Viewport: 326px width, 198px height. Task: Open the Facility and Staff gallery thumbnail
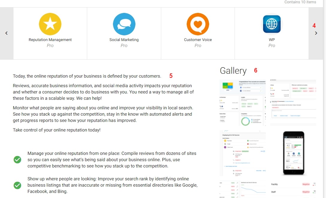293,189
